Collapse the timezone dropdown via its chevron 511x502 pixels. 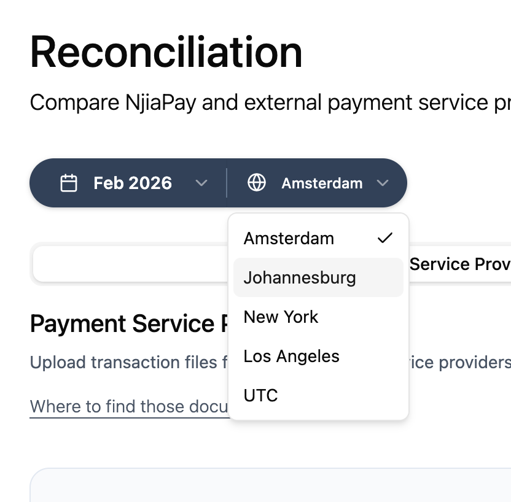(383, 183)
